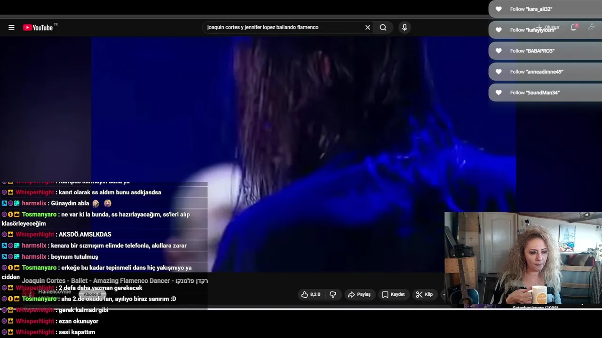Select the Follow "SoundMan34" alert text

pos(535,92)
